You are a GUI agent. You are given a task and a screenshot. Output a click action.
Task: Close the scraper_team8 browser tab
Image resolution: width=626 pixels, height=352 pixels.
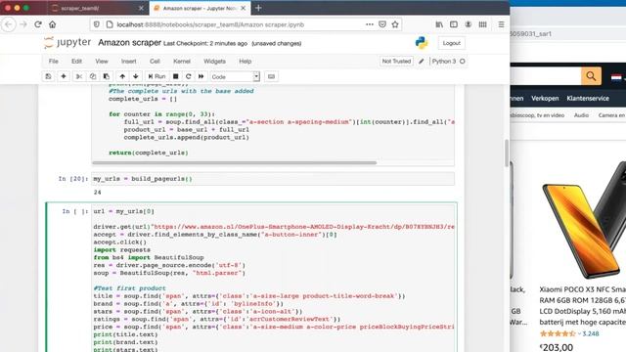point(141,8)
